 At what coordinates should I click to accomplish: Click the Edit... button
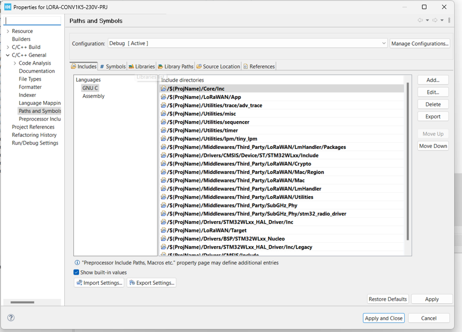pos(433,92)
